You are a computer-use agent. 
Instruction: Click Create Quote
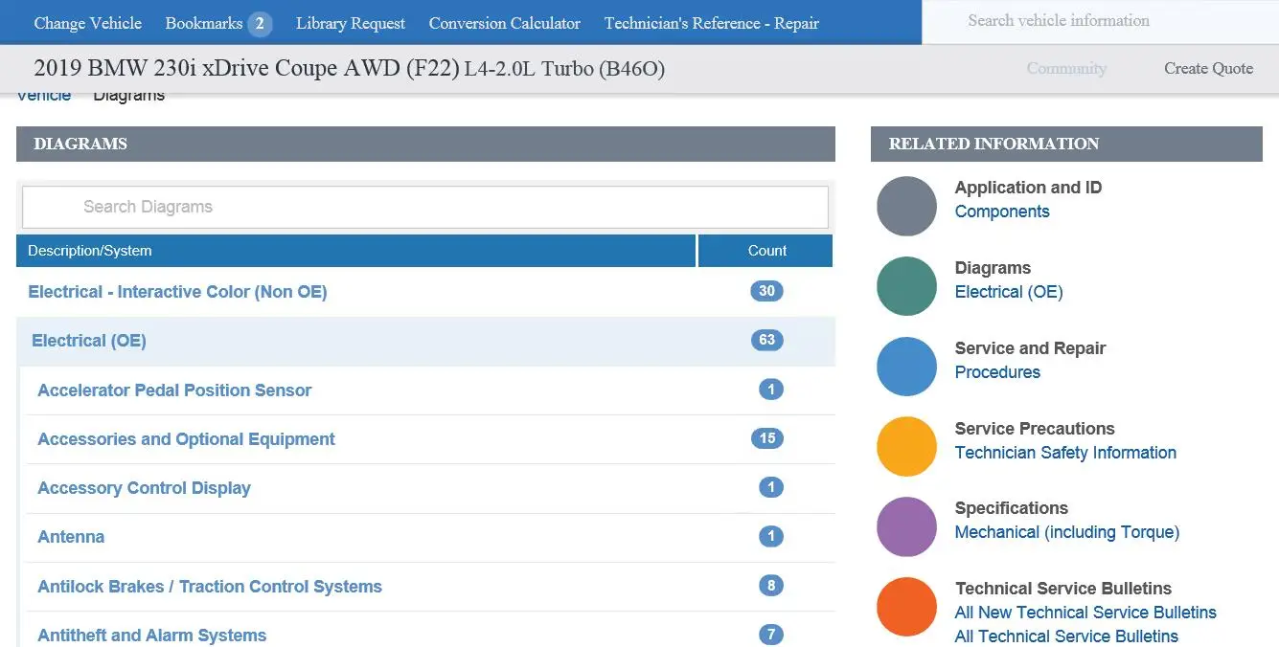click(1209, 68)
